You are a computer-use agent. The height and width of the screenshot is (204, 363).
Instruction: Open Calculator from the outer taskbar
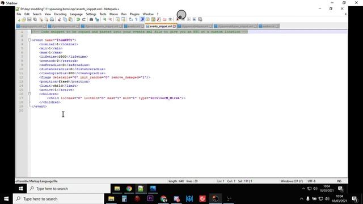(124, 199)
